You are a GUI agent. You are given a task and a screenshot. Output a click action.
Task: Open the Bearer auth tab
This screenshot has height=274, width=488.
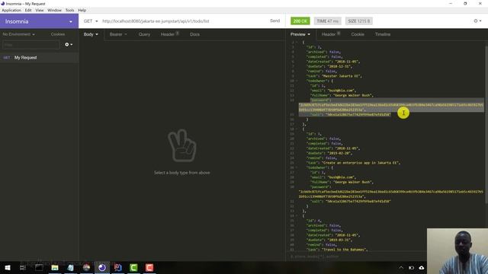click(118, 34)
